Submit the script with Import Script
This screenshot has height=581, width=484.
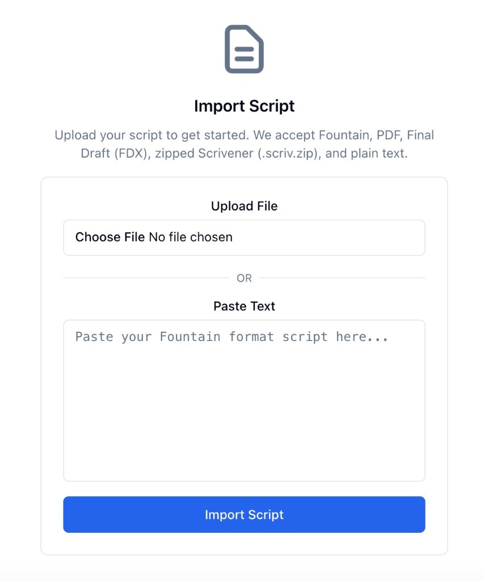pyautogui.click(x=244, y=514)
